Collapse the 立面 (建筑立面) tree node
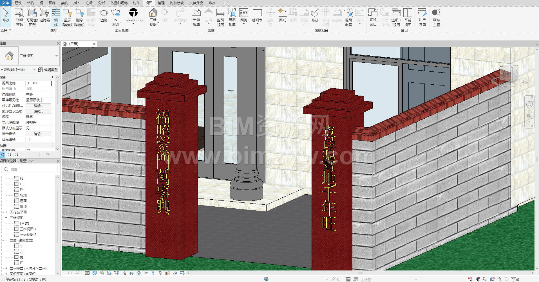This screenshot has width=539, height=282. pyautogui.click(x=6, y=240)
